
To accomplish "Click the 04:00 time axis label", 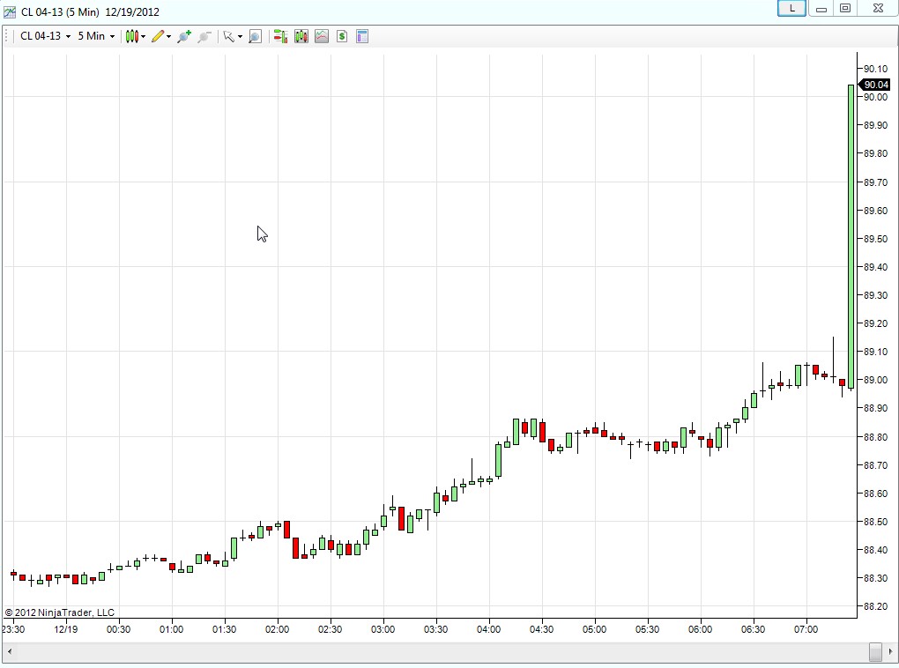I will 488,629.
